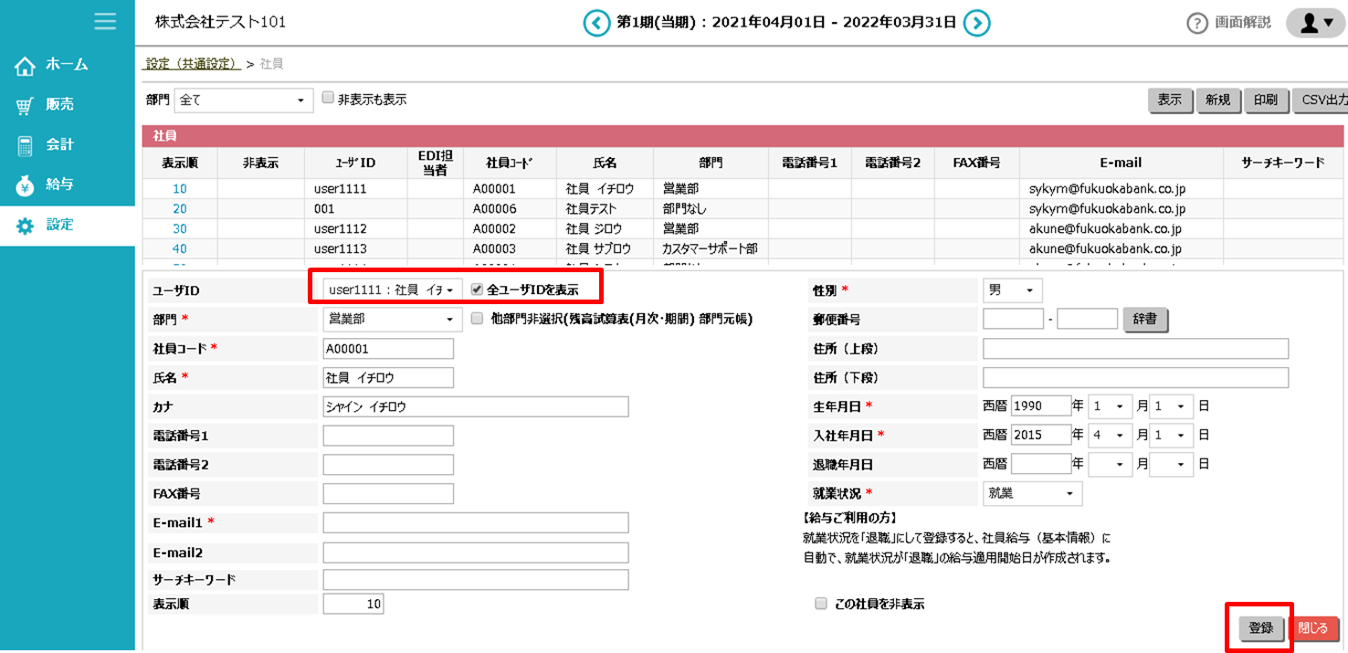Image resolution: width=1348 pixels, height=653 pixels.
Task: Open the 性別 dropdown
Action: coord(1012,290)
